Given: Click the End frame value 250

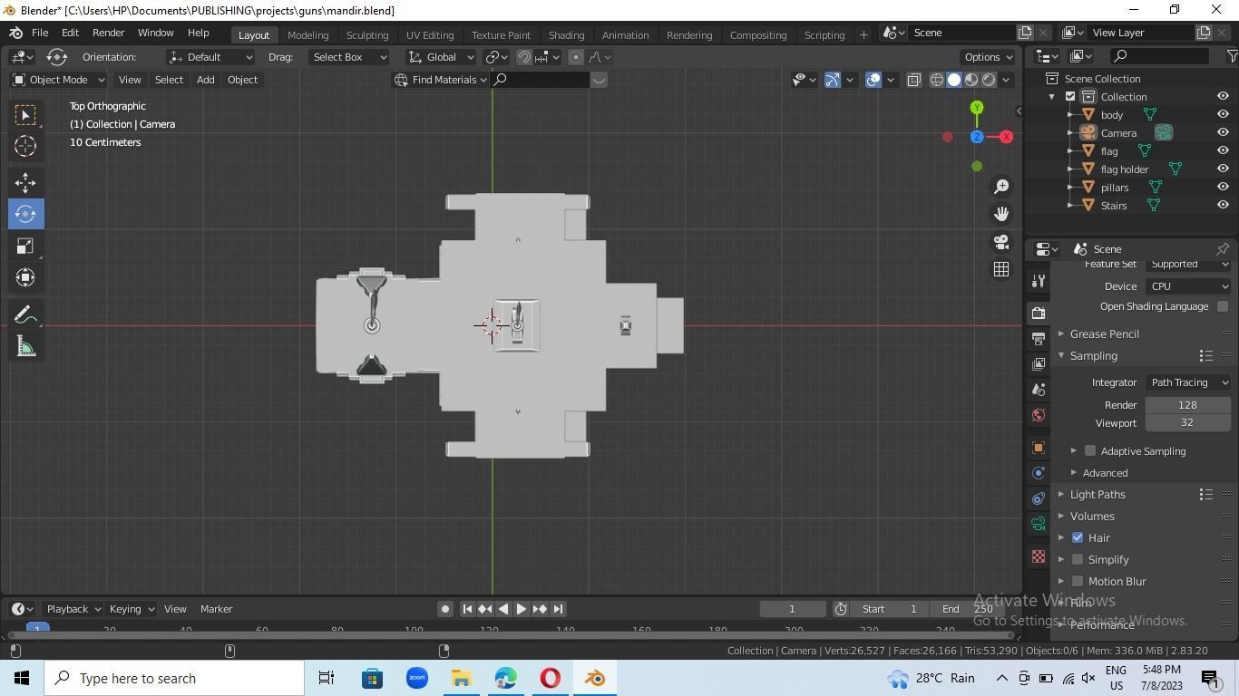Looking at the screenshot, I should click(x=969, y=609).
